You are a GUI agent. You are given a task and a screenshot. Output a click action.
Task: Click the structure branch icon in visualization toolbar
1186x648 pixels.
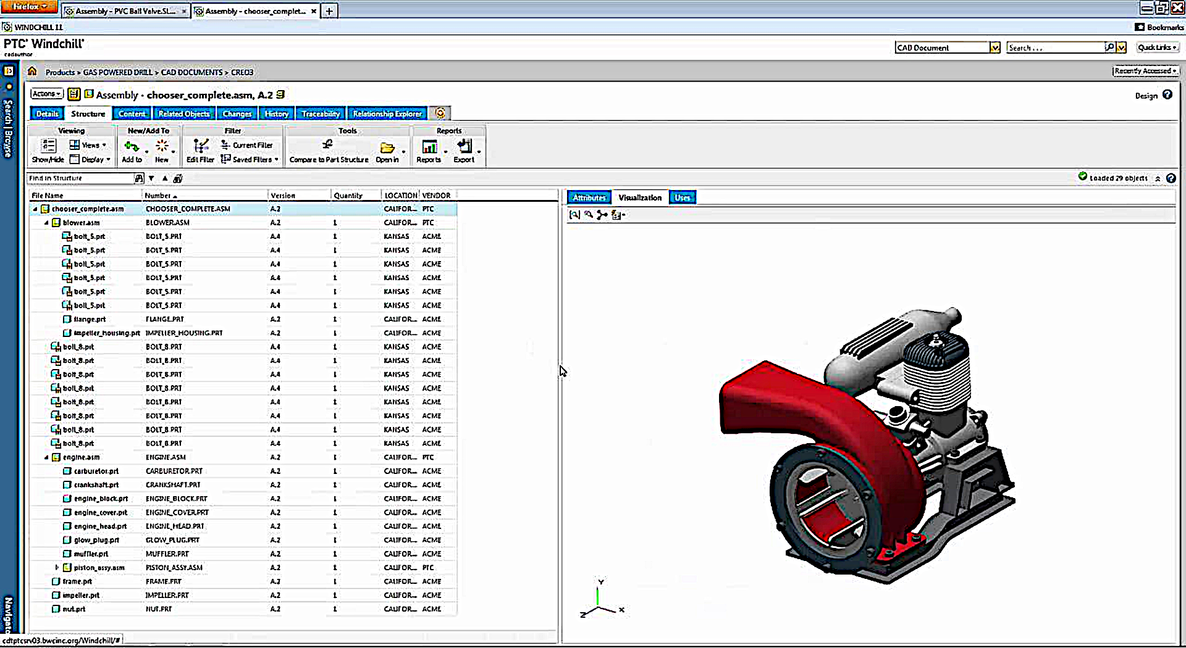click(x=602, y=215)
